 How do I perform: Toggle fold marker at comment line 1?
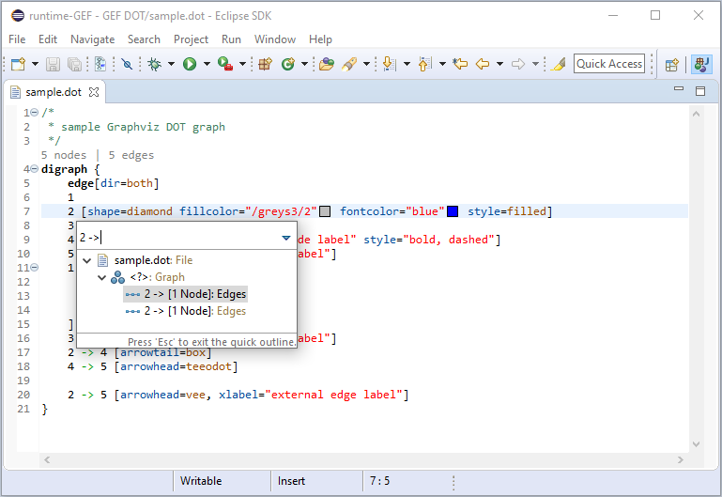coord(34,113)
